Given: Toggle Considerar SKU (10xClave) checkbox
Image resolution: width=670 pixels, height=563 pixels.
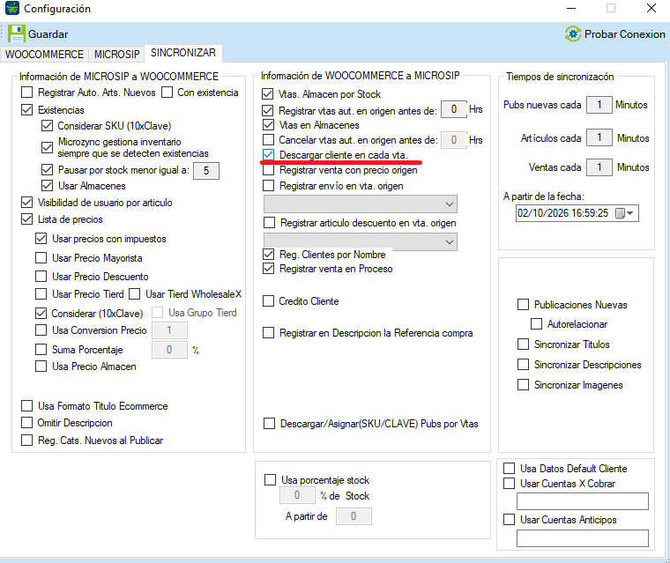Looking at the screenshot, I should click(47, 126).
